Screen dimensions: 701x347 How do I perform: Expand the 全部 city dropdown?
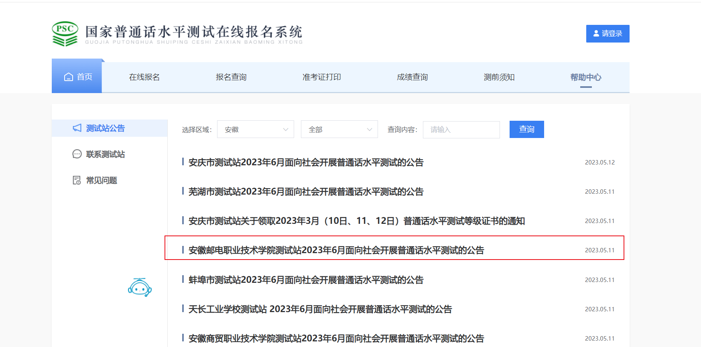339,130
